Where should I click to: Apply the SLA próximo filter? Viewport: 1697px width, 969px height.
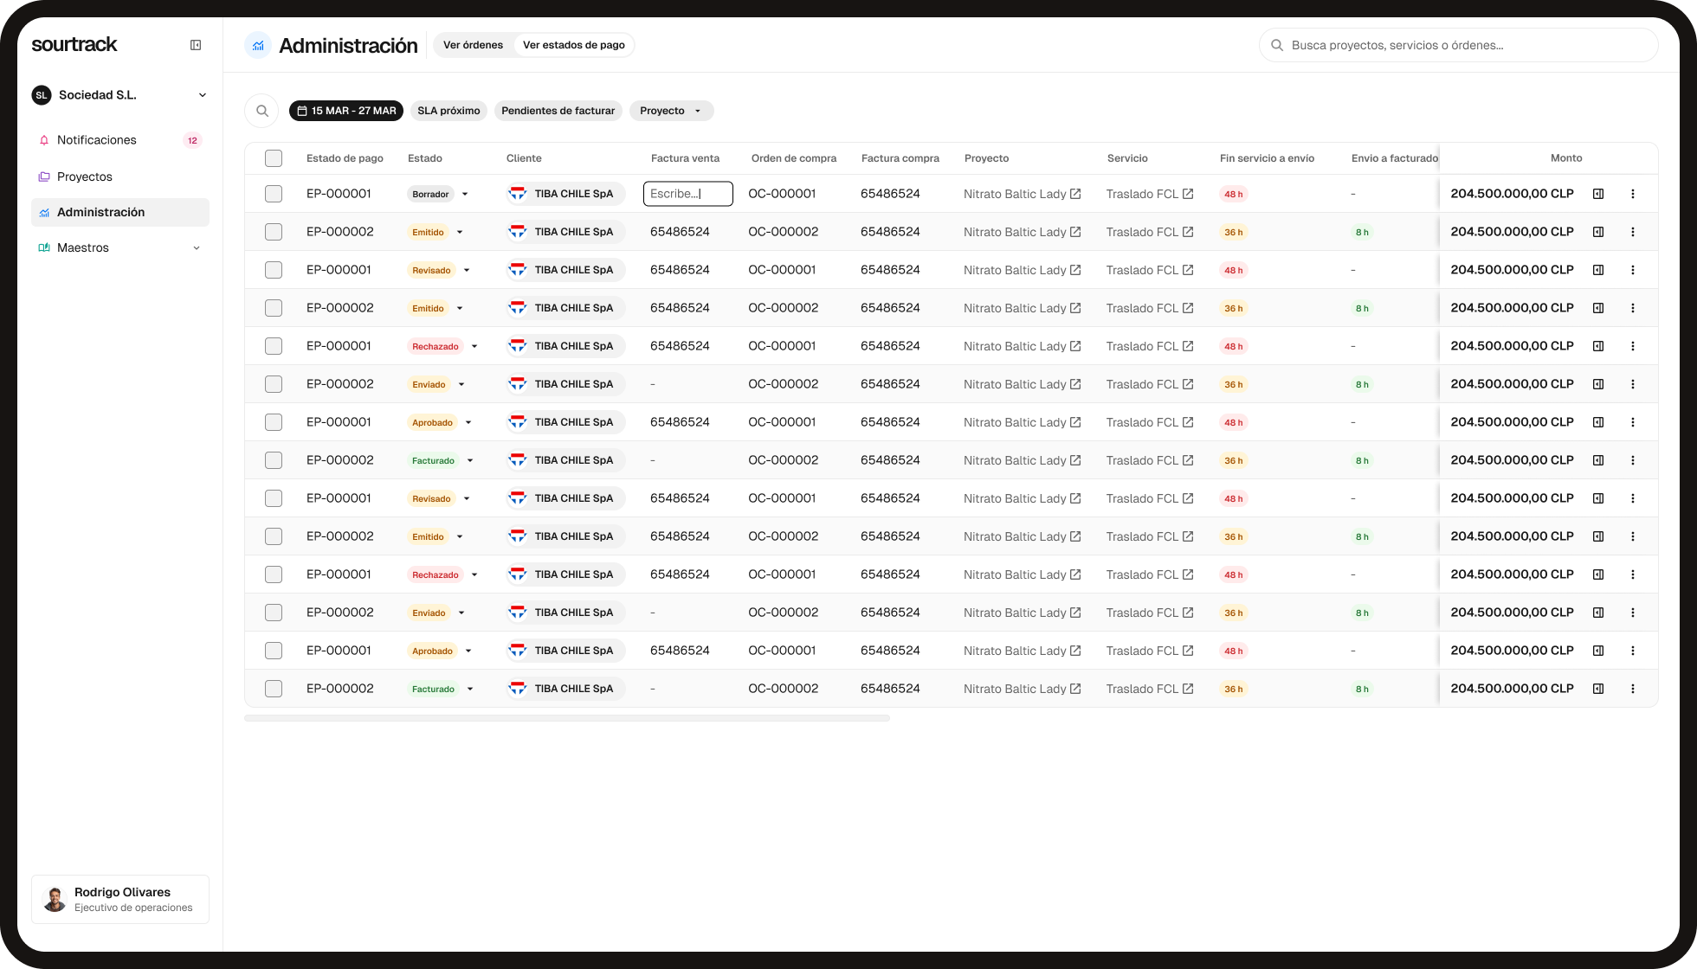click(448, 111)
